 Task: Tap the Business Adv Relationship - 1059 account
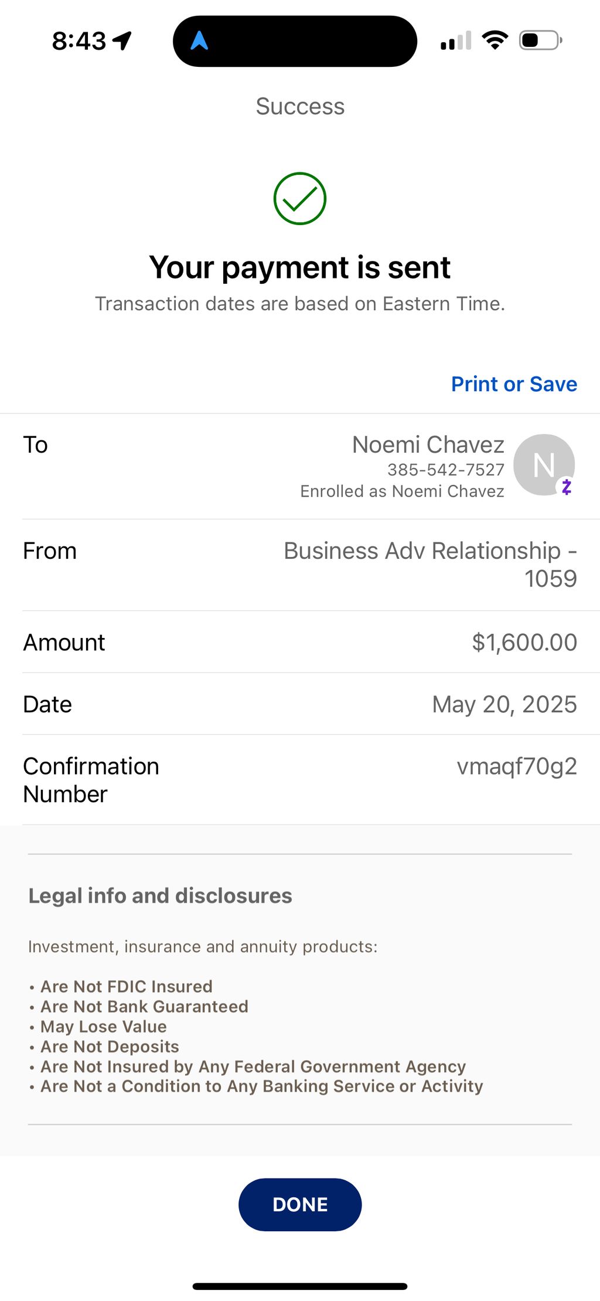coord(431,565)
